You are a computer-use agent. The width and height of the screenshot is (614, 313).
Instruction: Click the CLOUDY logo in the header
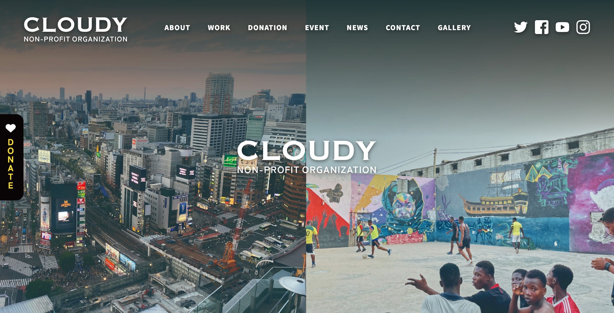click(x=76, y=25)
